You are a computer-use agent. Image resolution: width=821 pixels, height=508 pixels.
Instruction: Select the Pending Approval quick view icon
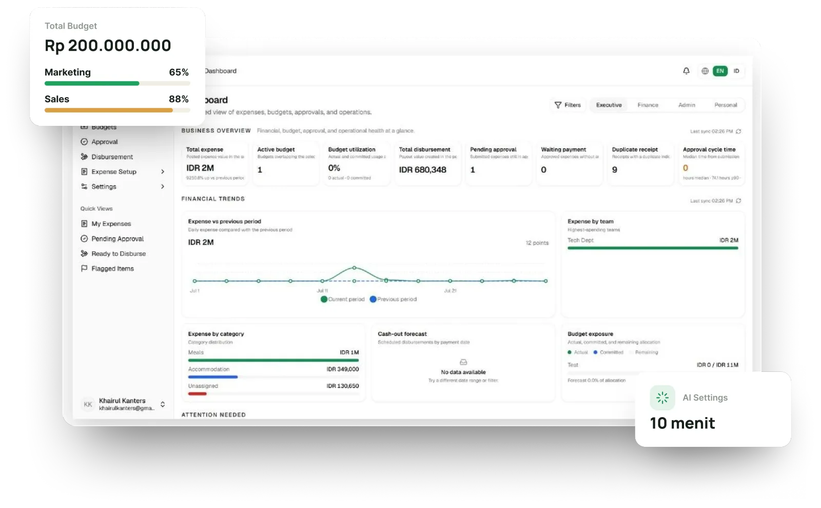click(x=84, y=238)
